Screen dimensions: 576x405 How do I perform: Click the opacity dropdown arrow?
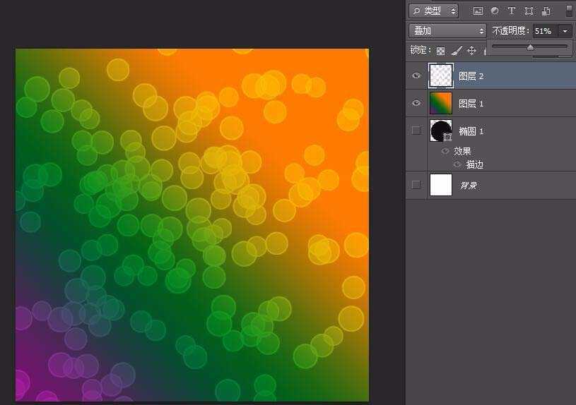(565, 31)
